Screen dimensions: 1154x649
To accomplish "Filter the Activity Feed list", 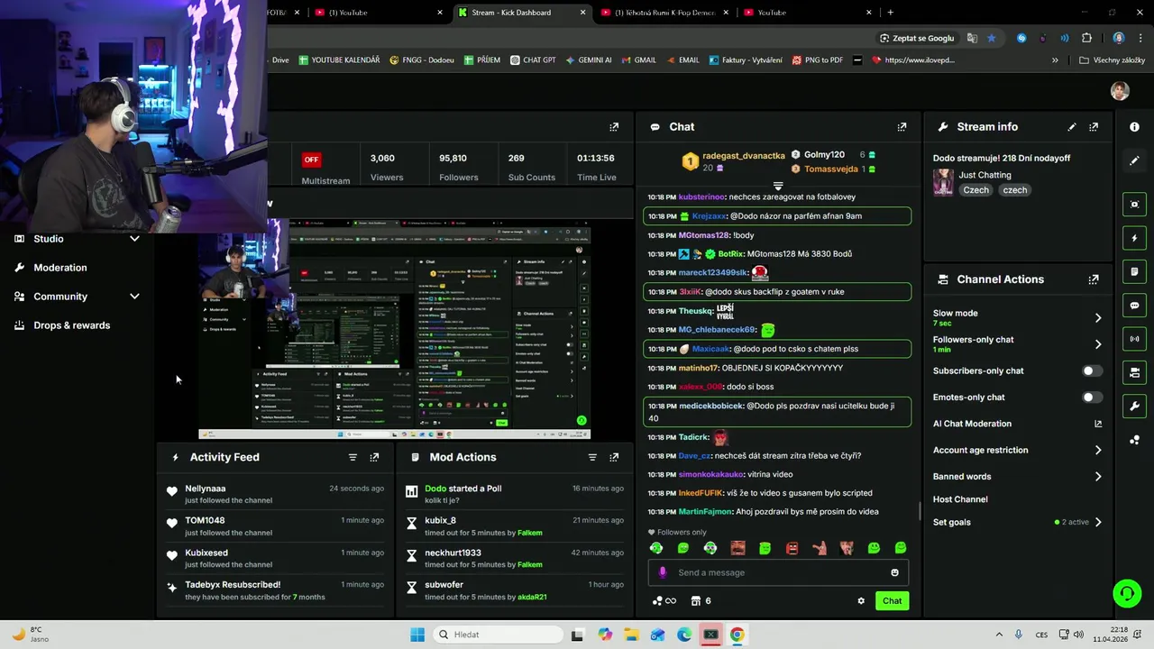I will (353, 457).
